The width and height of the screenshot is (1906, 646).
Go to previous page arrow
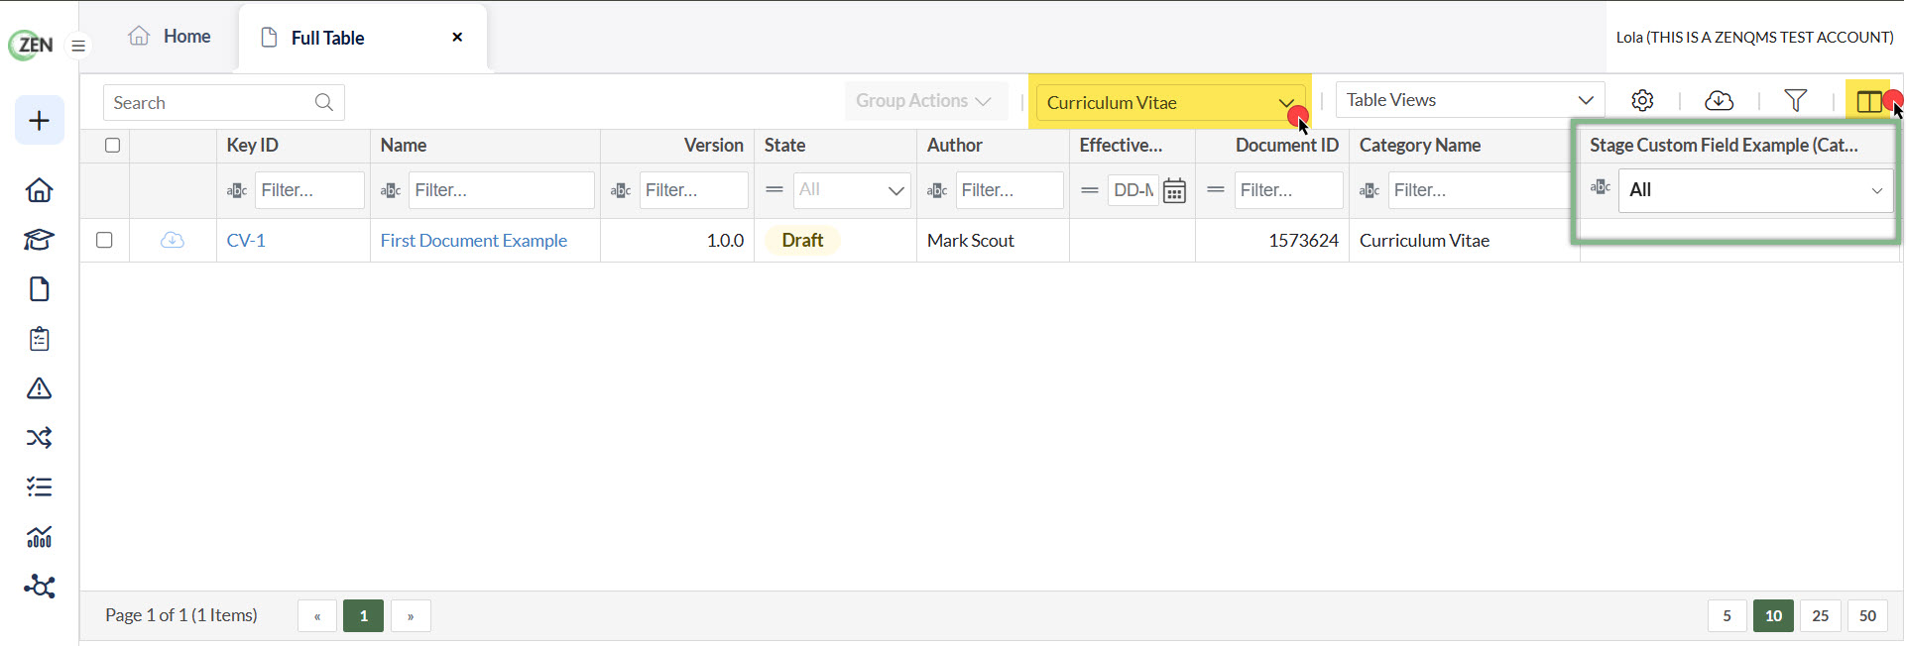[x=317, y=616]
